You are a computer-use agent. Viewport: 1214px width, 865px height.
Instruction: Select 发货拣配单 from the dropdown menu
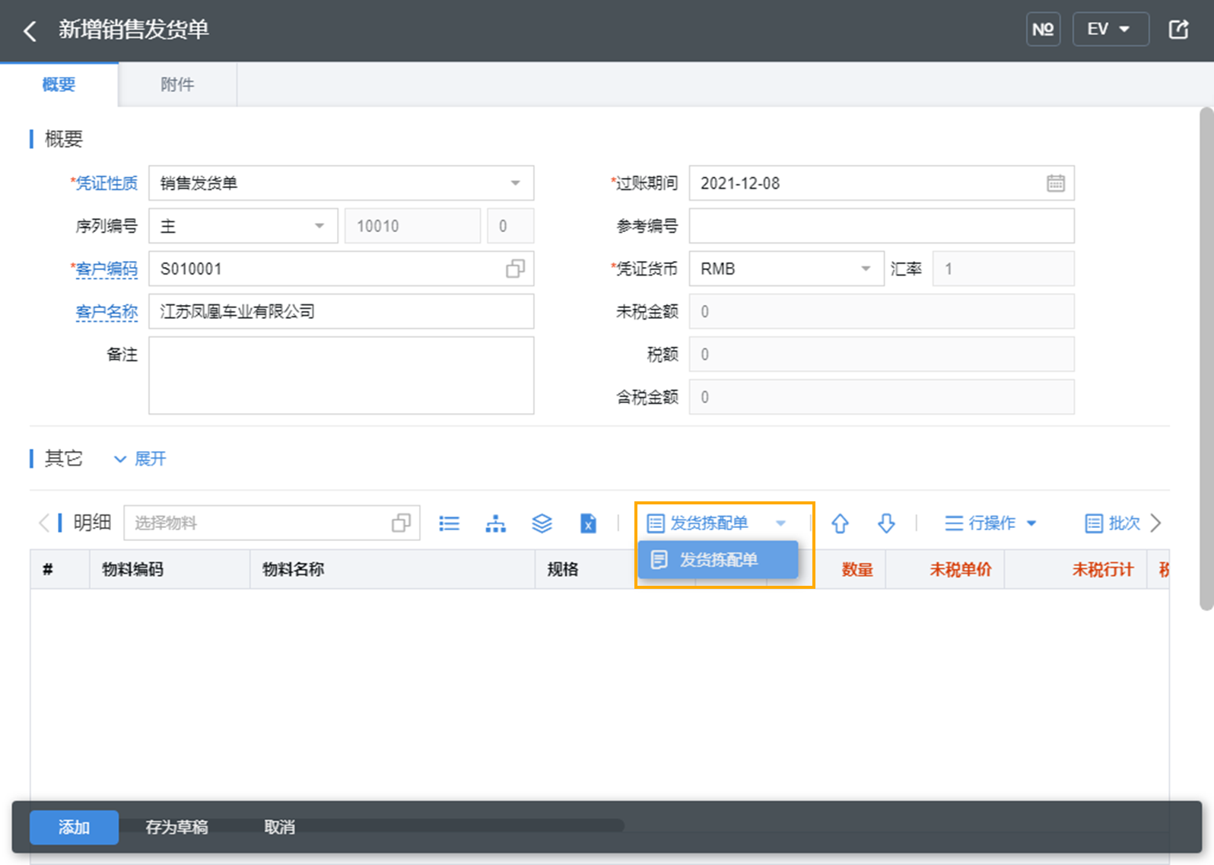click(717, 560)
